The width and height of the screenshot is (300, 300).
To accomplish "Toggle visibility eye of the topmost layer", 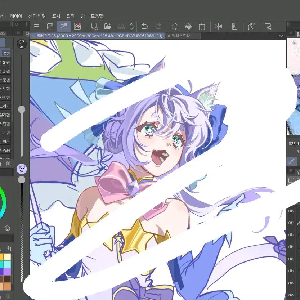I will pos(291,211).
